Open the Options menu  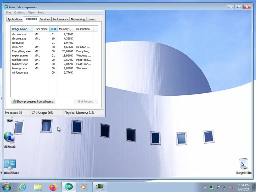coord(19,12)
